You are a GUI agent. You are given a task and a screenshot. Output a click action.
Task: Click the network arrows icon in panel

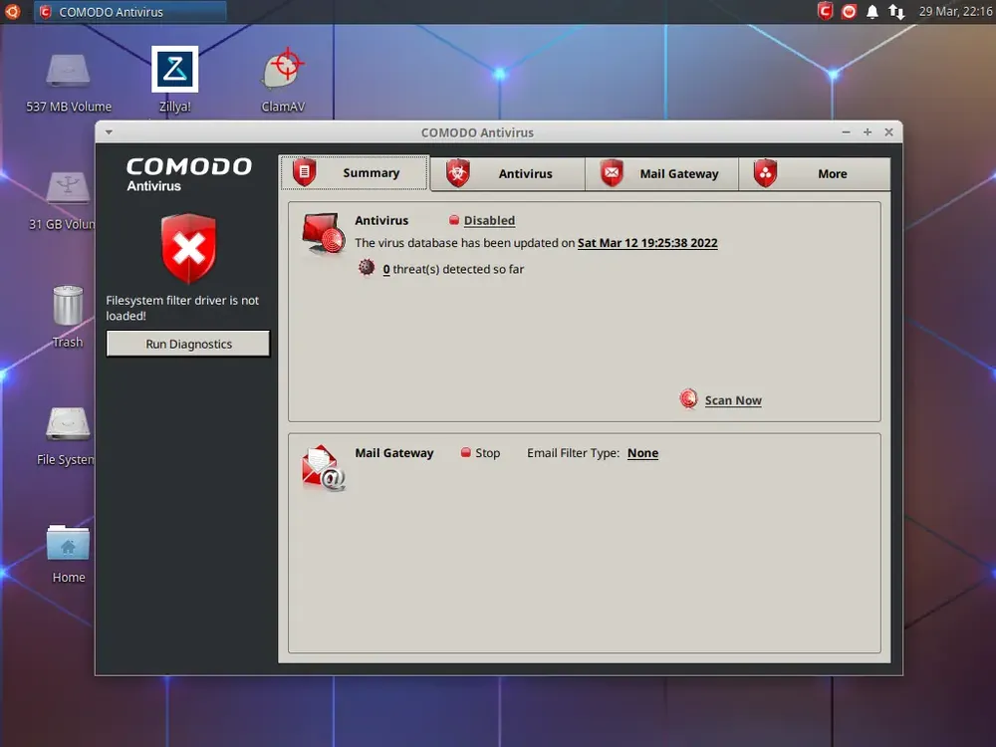click(x=896, y=12)
